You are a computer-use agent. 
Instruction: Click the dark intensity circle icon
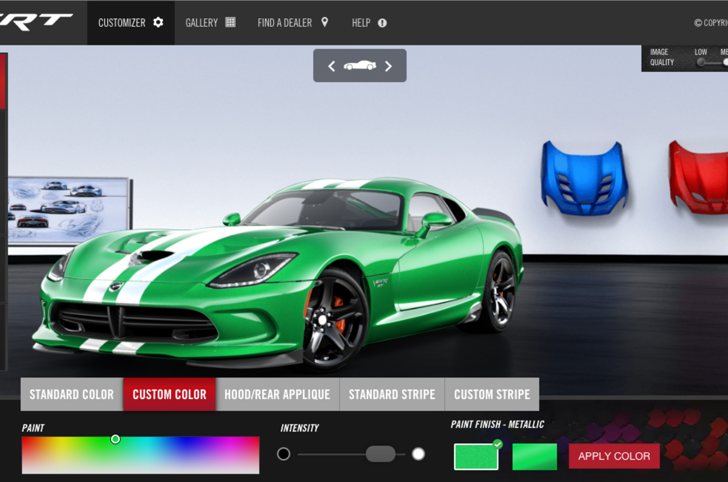click(283, 454)
